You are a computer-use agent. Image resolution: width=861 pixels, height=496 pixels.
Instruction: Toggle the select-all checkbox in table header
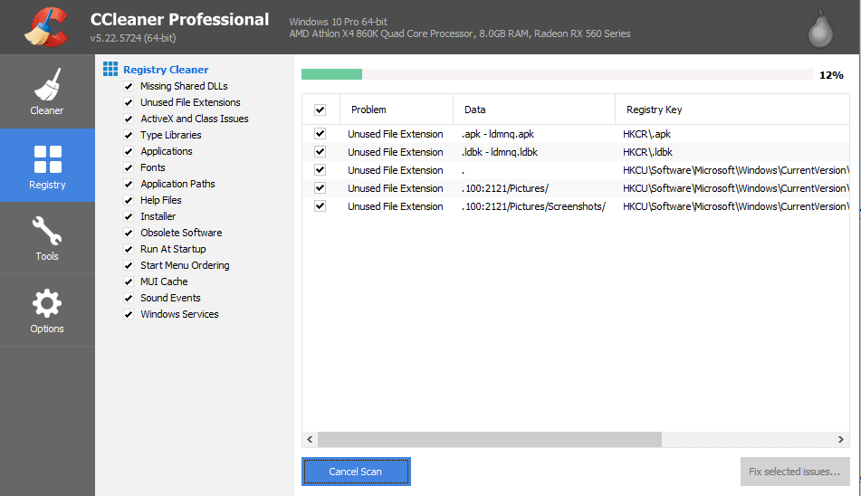click(x=320, y=110)
